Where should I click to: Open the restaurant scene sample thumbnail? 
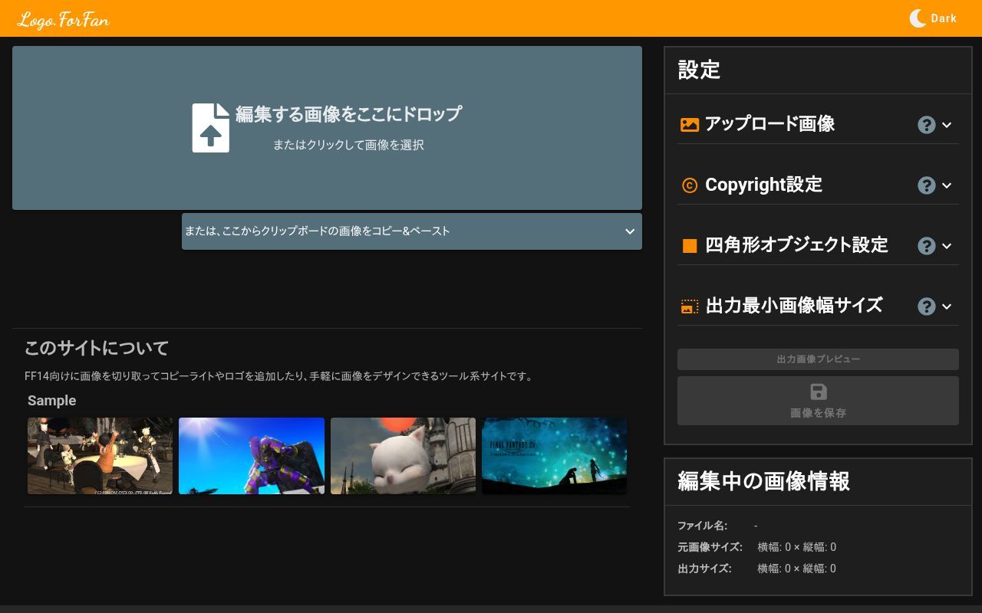(100, 456)
